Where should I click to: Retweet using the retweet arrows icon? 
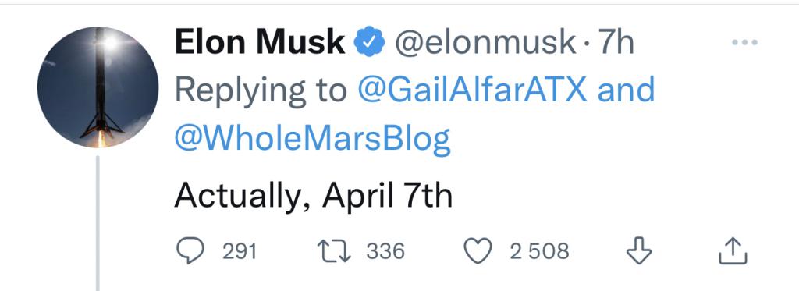point(334,251)
